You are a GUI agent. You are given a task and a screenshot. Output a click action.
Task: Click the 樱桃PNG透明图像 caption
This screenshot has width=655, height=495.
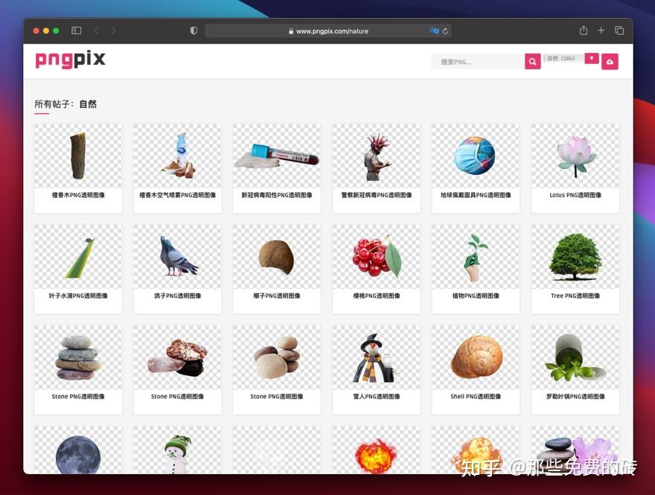tap(377, 296)
